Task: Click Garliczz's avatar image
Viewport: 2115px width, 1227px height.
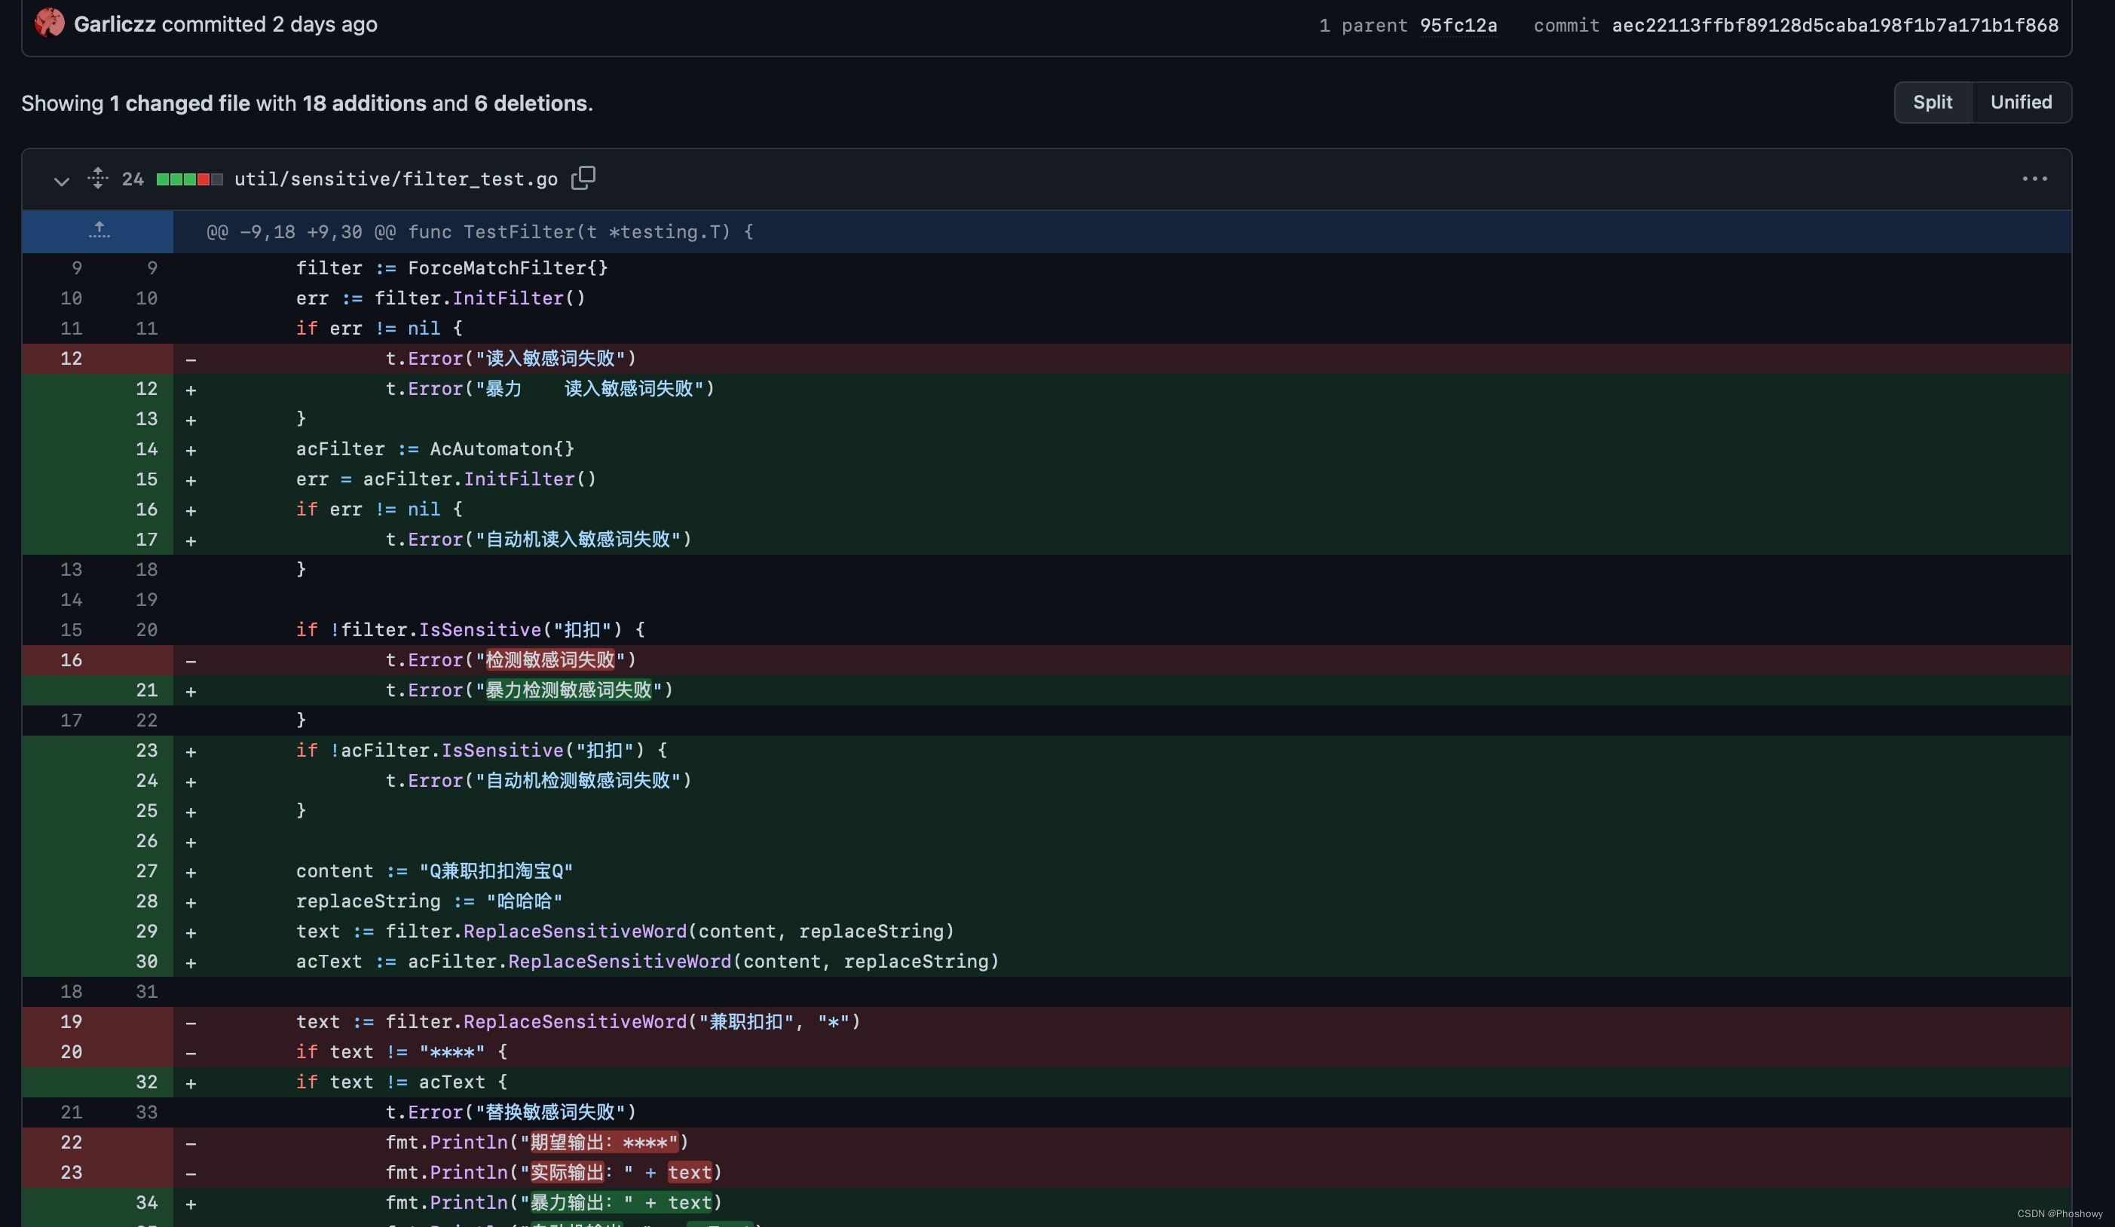Action: click(50, 23)
